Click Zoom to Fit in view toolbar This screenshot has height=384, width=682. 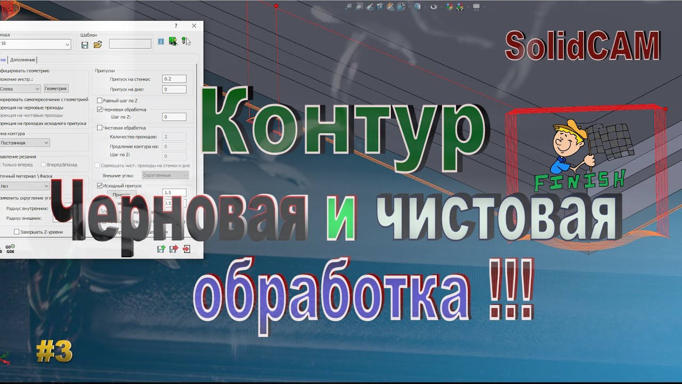348,6
